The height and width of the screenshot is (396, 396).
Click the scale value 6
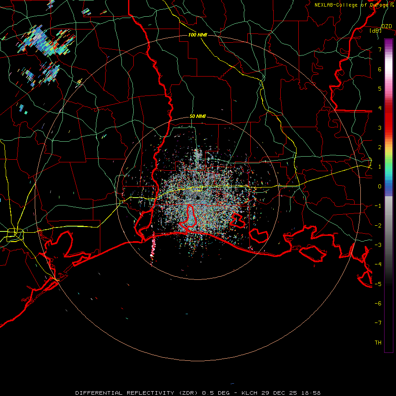pos(380,69)
